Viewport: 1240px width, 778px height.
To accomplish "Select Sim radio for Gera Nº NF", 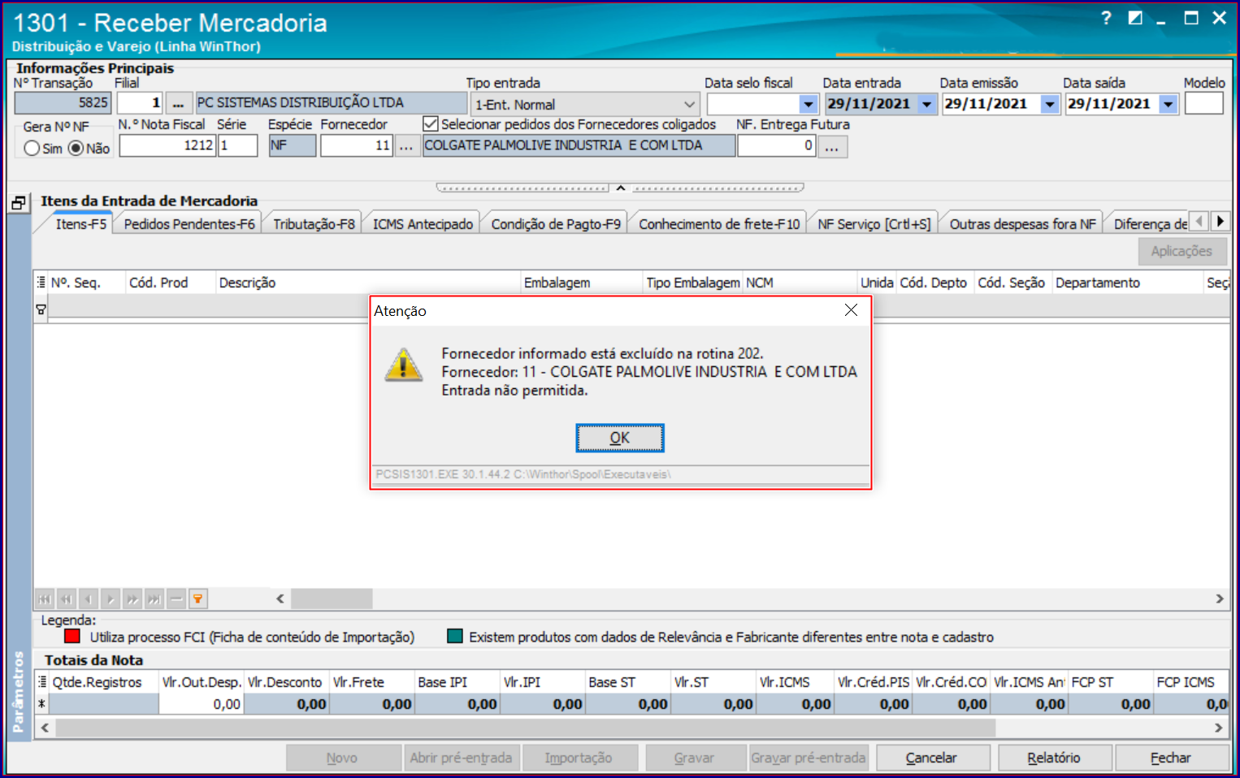I will tap(32, 149).
